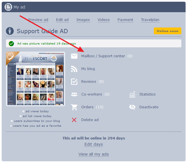Image resolution: width=187 pixels, height=163 pixels.
Task: Click the Deactivate crossed-eye icon
Action: pos(132,107)
